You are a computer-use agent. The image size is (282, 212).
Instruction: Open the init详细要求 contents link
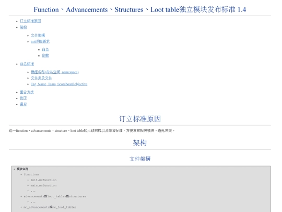click(x=40, y=41)
